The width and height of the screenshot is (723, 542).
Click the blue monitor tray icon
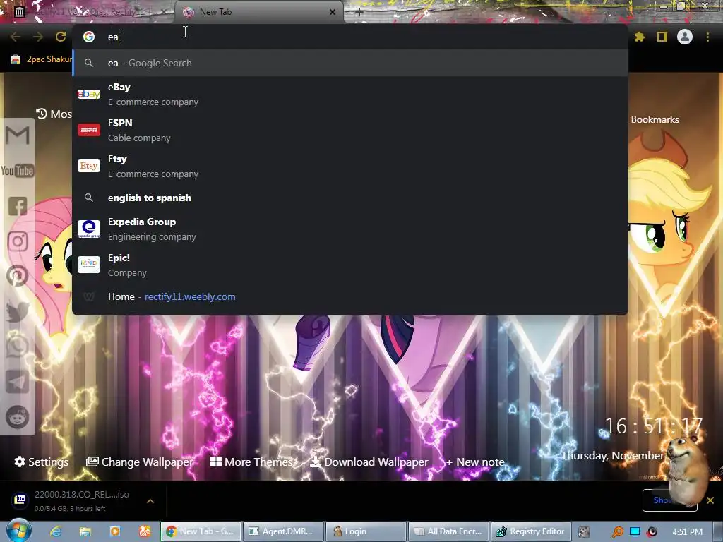(635, 532)
